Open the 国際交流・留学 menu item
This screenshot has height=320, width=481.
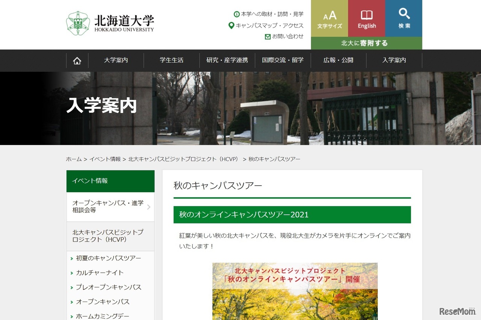283,60
